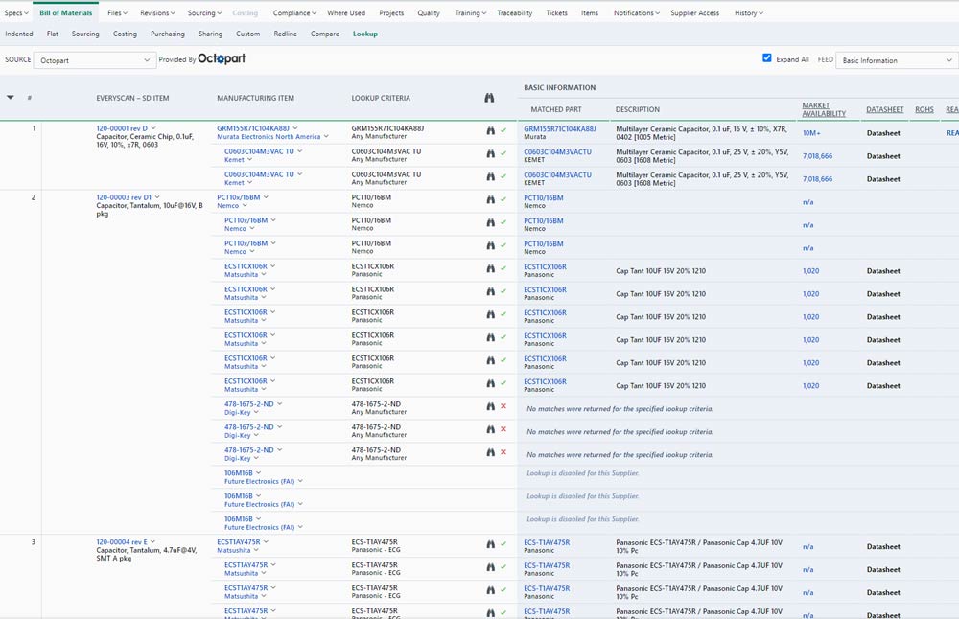Screen dimensions: 959x619
Task: Open item link 120-00003 rev D1
Action: (124, 197)
